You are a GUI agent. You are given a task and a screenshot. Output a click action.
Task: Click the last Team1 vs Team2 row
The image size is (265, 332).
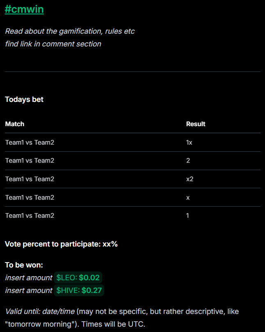133,216
